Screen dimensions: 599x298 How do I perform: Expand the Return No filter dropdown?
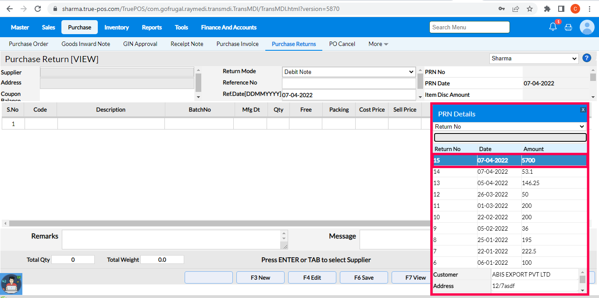pyautogui.click(x=510, y=126)
